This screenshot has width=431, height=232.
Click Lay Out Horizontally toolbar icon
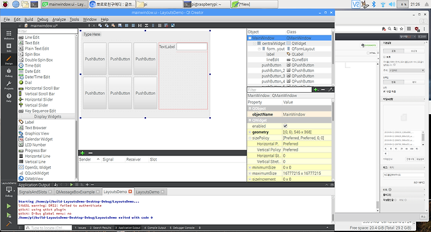point(127,26)
